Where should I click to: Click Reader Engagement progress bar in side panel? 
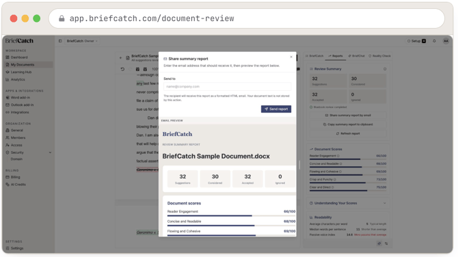(348, 159)
